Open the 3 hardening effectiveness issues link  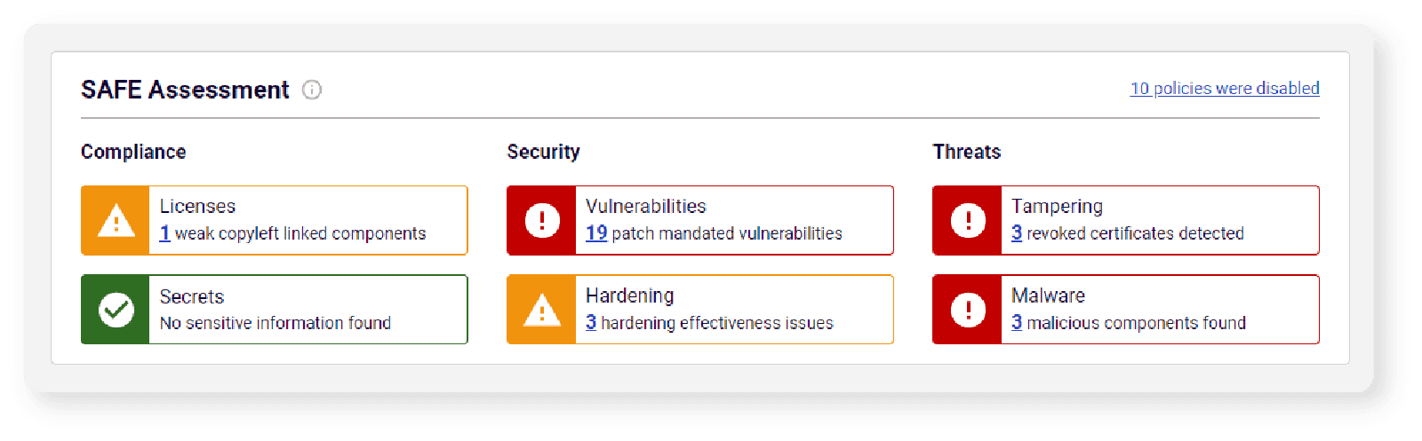tap(591, 323)
